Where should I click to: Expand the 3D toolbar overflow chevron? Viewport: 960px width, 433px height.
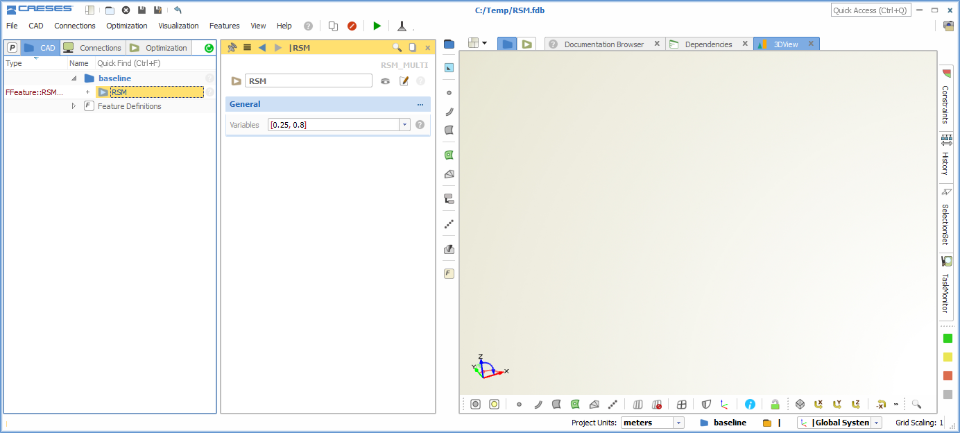click(x=896, y=404)
